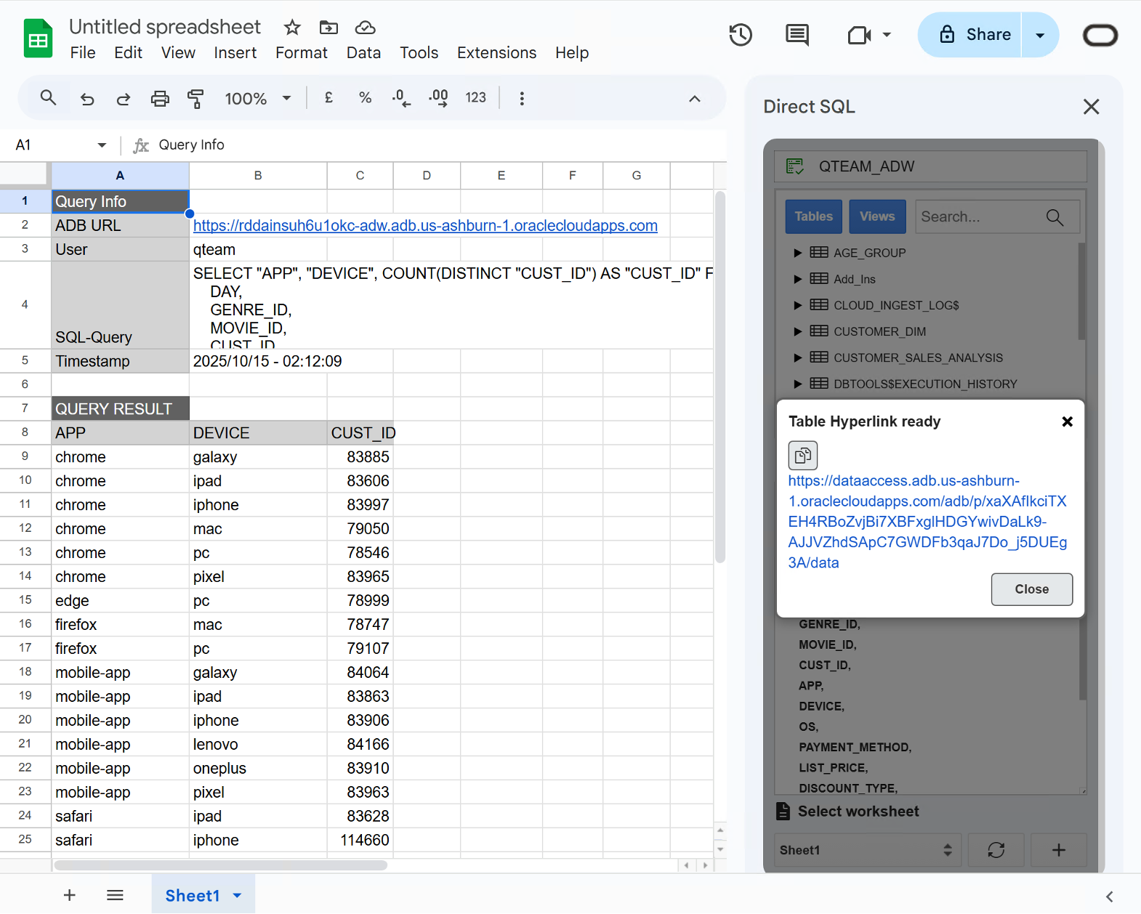Open the Format menu
This screenshot has width=1141, height=914.
click(x=302, y=52)
